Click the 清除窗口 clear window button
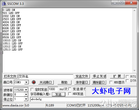139x110 pixels. (x=99, y=82)
